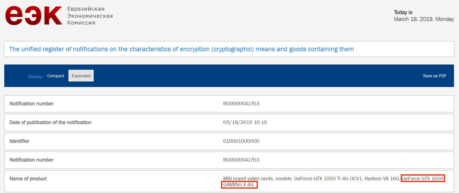Click the Identifier row label
The height and width of the screenshot is (193, 459).
pos(20,141)
